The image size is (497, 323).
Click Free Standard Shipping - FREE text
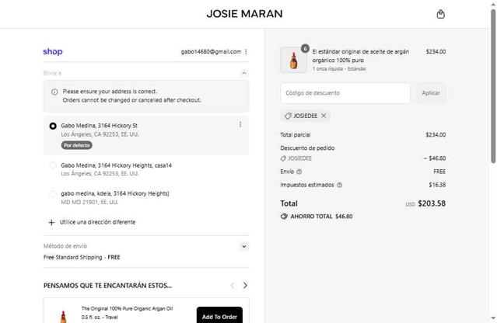(x=82, y=257)
